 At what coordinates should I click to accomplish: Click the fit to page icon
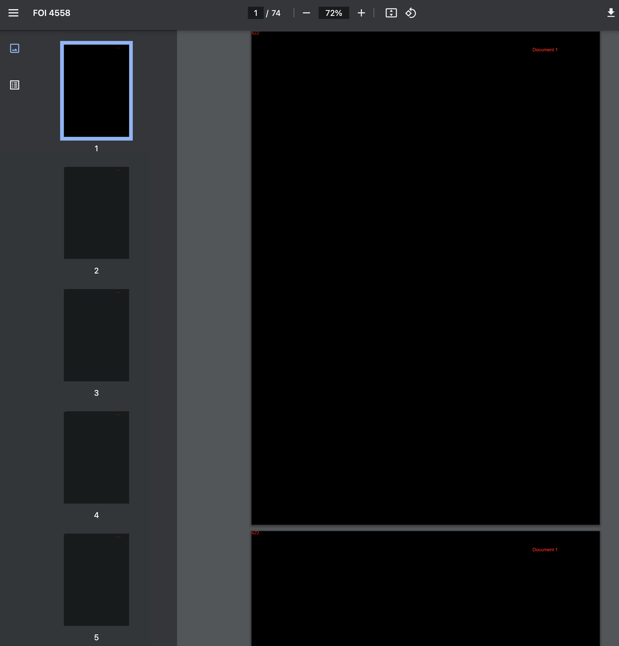coord(391,13)
